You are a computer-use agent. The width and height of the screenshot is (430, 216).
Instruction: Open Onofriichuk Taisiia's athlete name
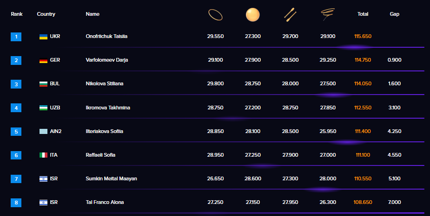click(106, 36)
